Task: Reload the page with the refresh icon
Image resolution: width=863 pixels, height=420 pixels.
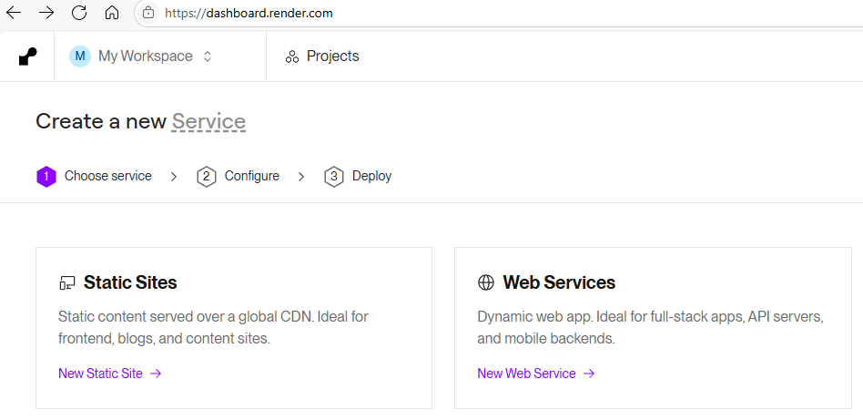Action: click(x=79, y=13)
